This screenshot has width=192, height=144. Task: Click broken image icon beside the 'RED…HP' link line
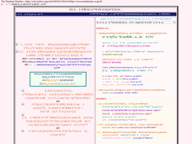[17, 52]
